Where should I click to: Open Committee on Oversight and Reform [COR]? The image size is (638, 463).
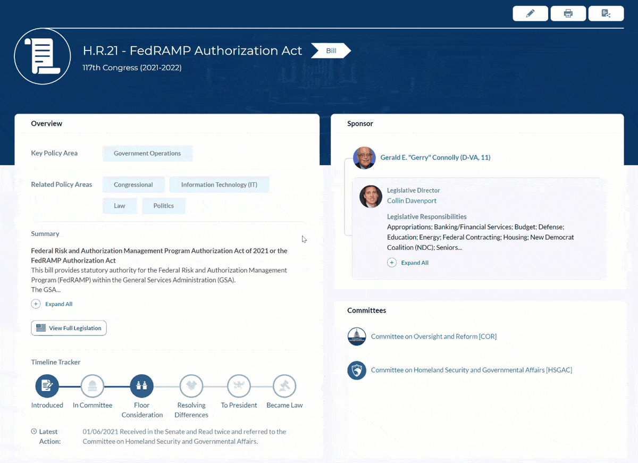click(x=434, y=336)
